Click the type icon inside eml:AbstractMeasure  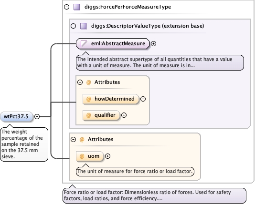click(84, 44)
